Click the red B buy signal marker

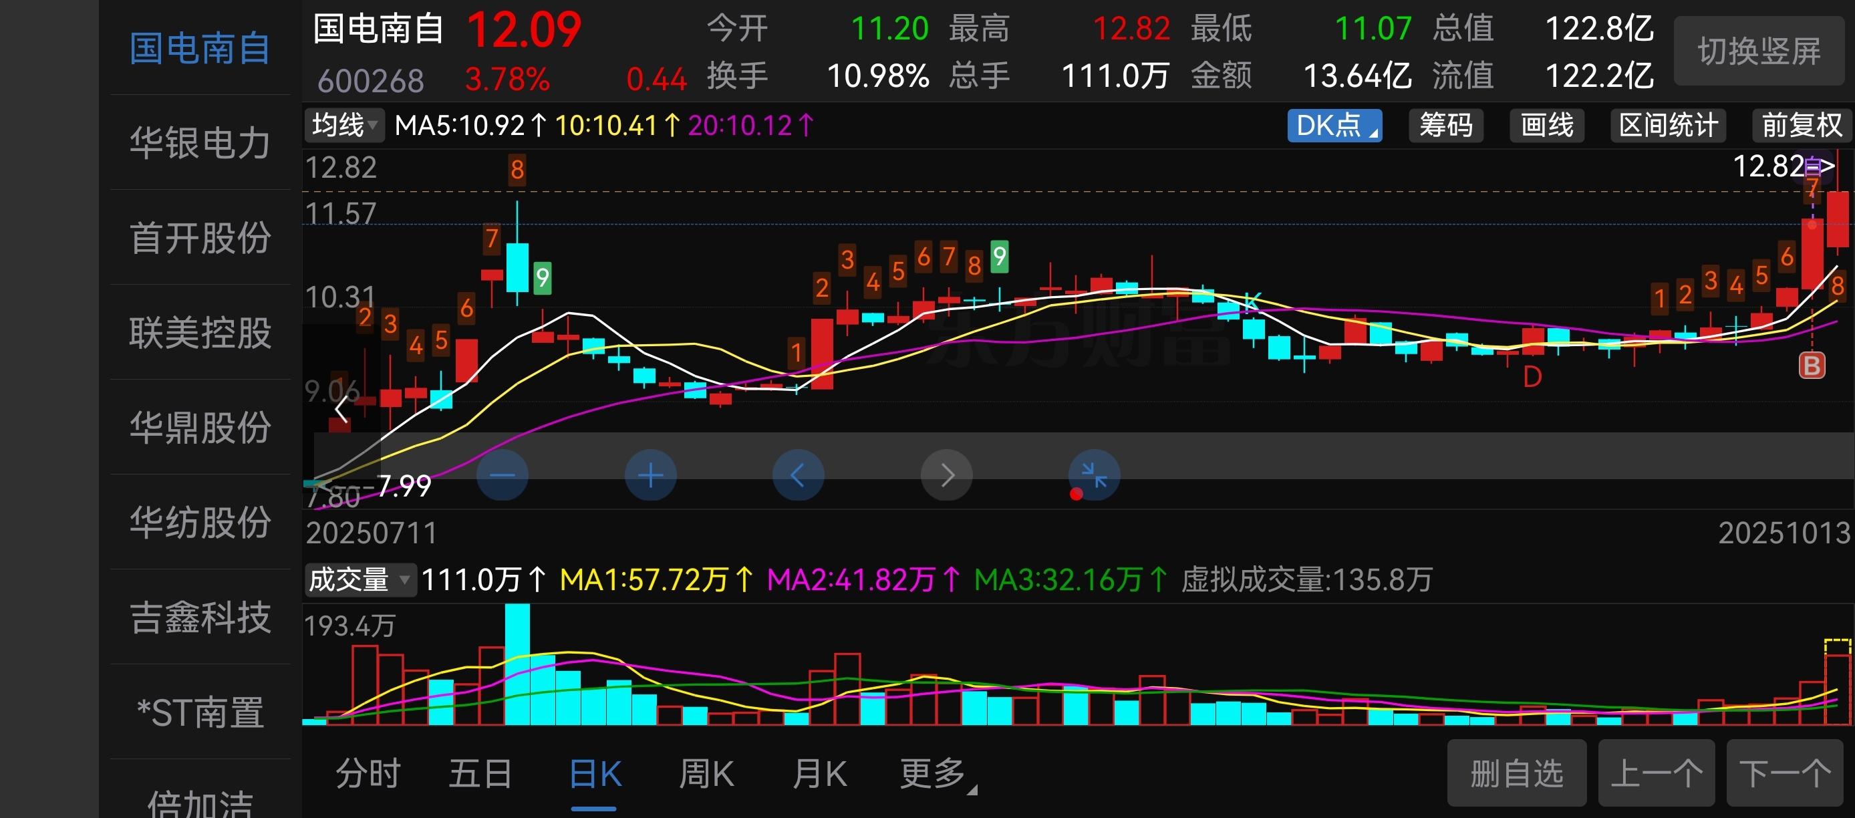tap(1811, 366)
